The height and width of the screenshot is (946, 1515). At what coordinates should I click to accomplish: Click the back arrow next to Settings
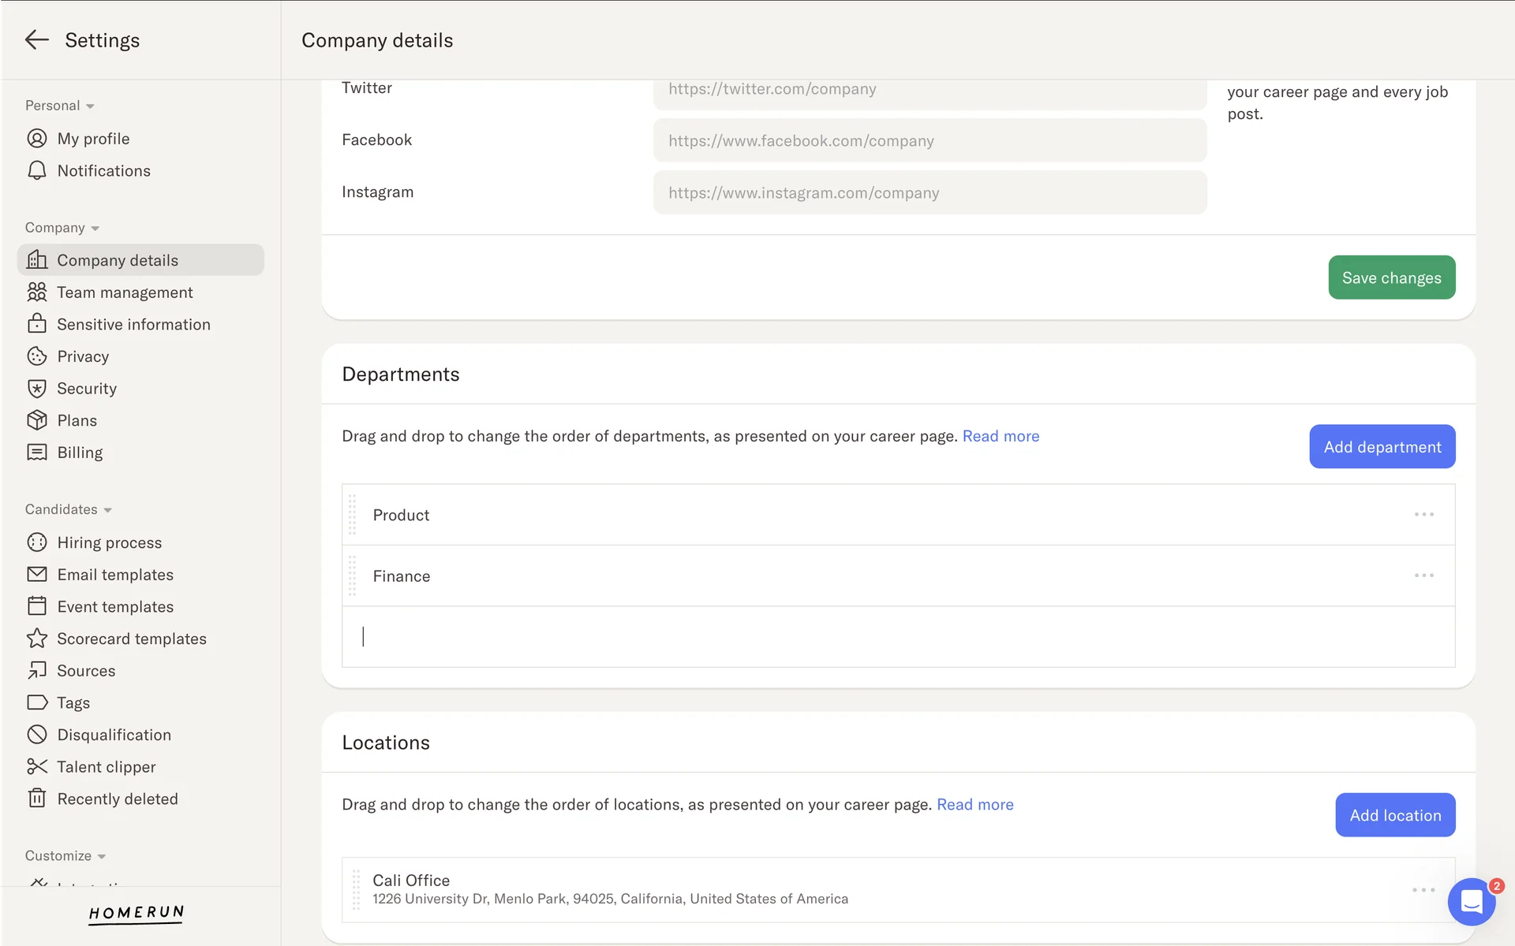click(x=36, y=40)
